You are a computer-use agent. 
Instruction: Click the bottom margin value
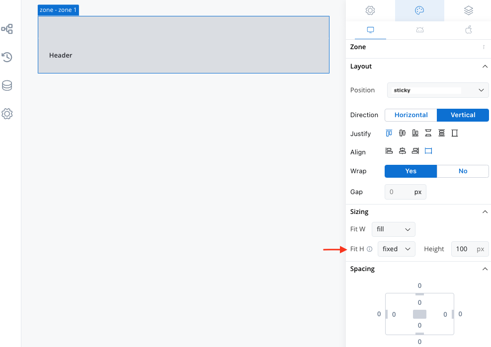point(419,342)
